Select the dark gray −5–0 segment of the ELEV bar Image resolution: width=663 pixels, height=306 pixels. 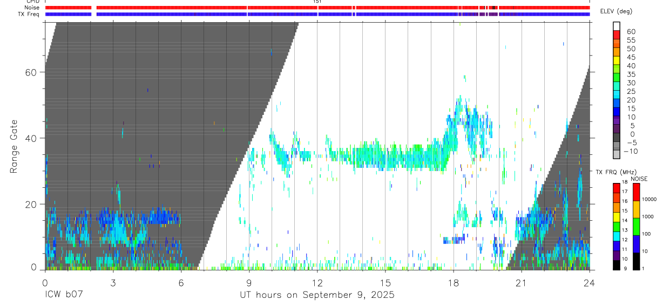[617, 138]
